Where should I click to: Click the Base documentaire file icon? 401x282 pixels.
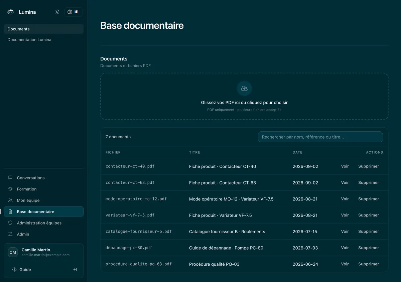click(x=10, y=211)
